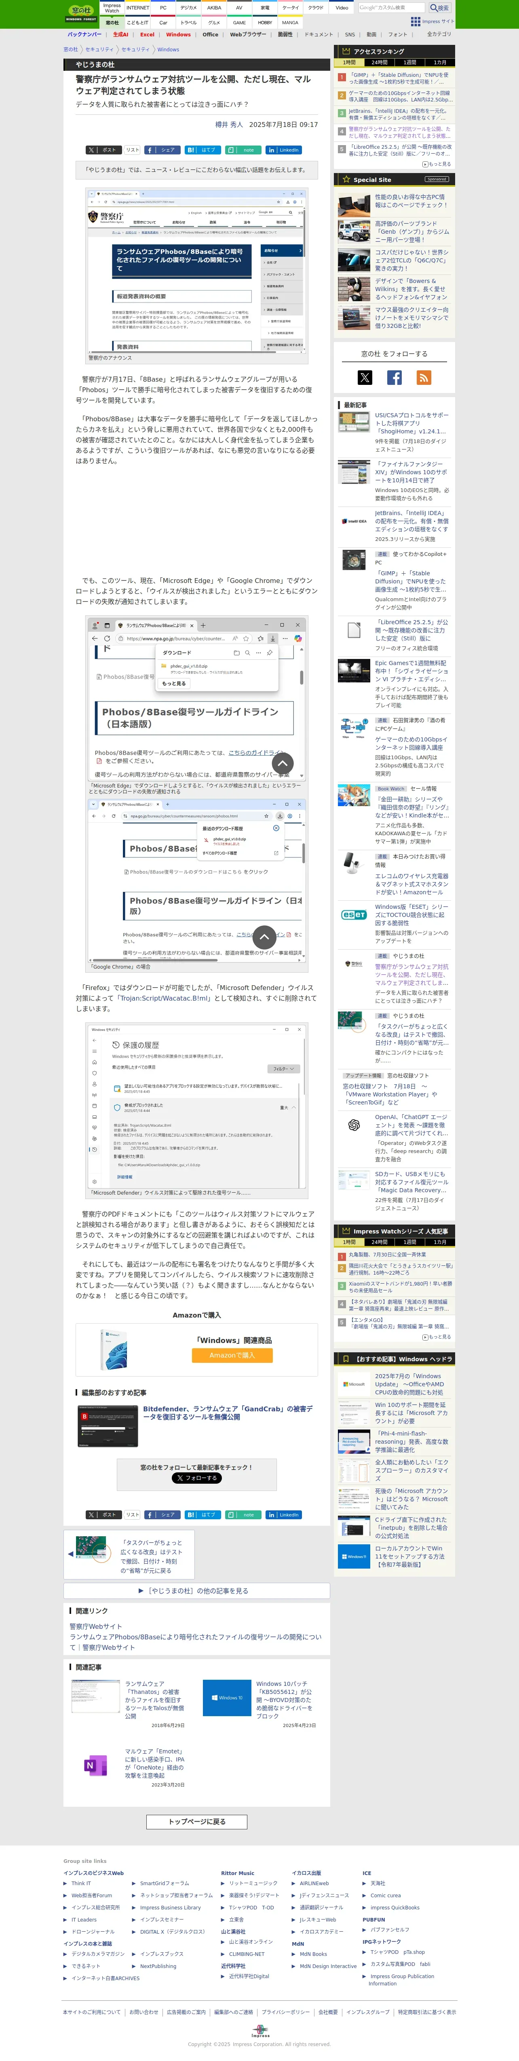Click the Google custom search field
The height and width of the screenshot is (2061, 519).
point(392,7)
